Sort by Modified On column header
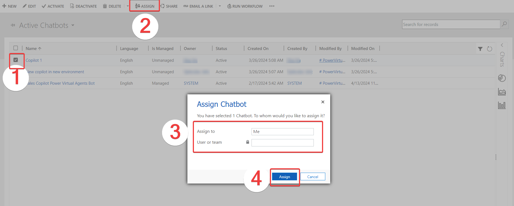 (363, 48)
